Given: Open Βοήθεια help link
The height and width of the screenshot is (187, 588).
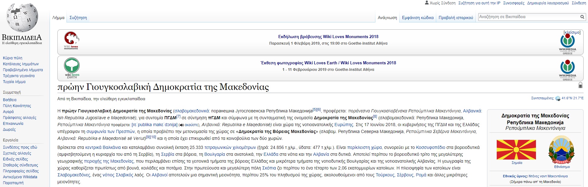Looking at the screenshot, I should tap(10, 100).
